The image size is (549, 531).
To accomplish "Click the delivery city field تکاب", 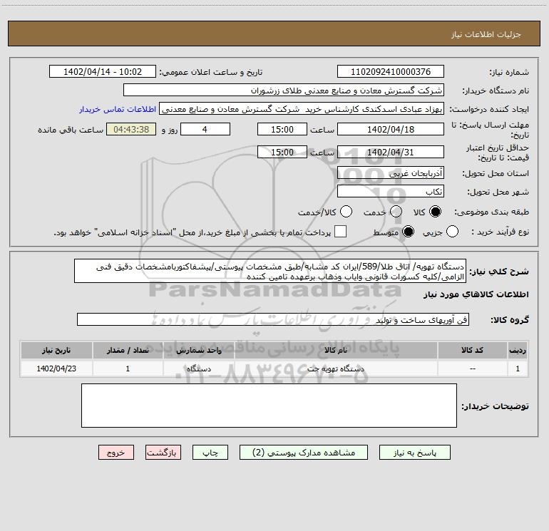I will [391, 191].
